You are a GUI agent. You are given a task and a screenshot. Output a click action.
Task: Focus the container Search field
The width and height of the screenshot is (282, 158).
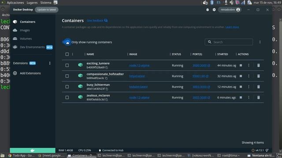(229, 42)
